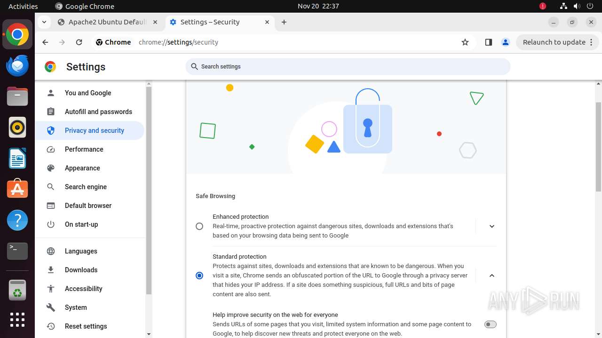This screenshot has width=602, height=338.
Task: Open system volume indicator
Action: pos(577,6)
